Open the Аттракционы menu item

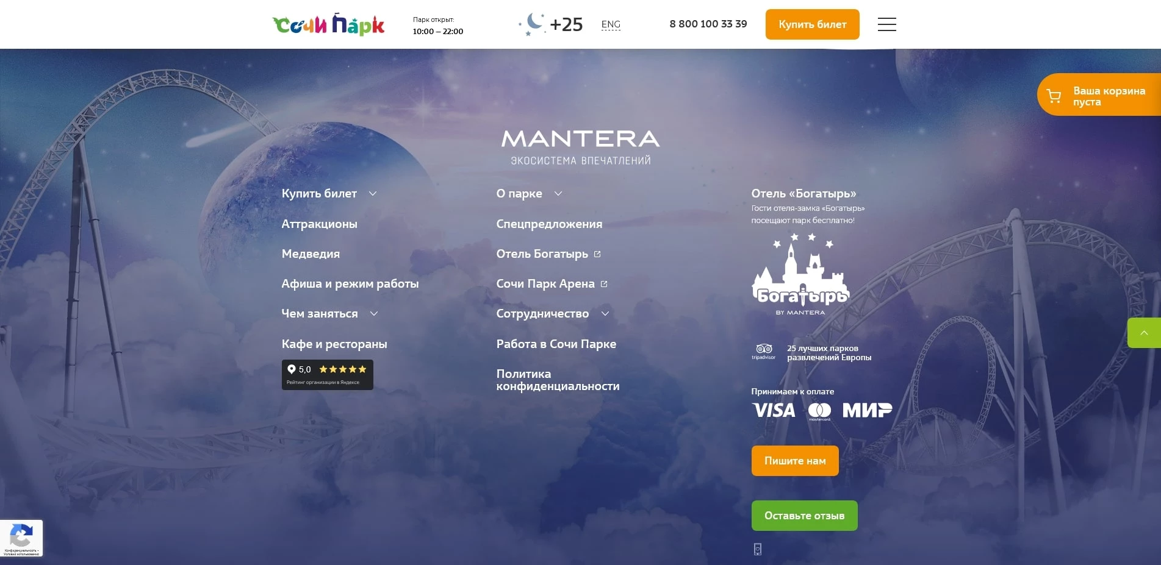[x=320, y=224]
